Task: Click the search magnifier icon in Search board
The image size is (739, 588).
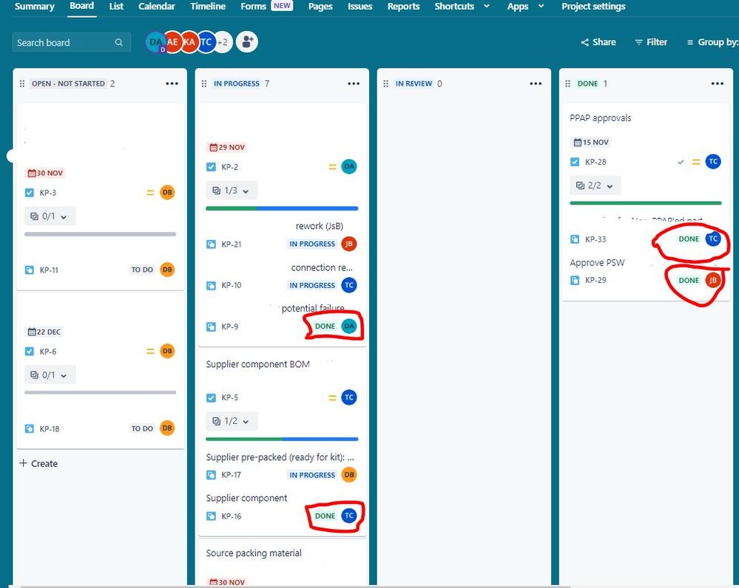Action: (118, 42)
